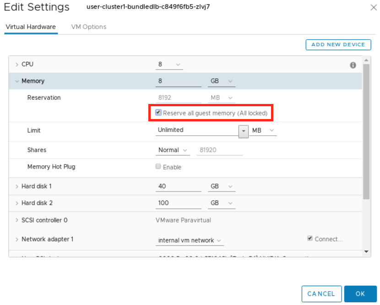Select the Virtual Hardware tab
The image size is (380, 305).
pos(31,27)
